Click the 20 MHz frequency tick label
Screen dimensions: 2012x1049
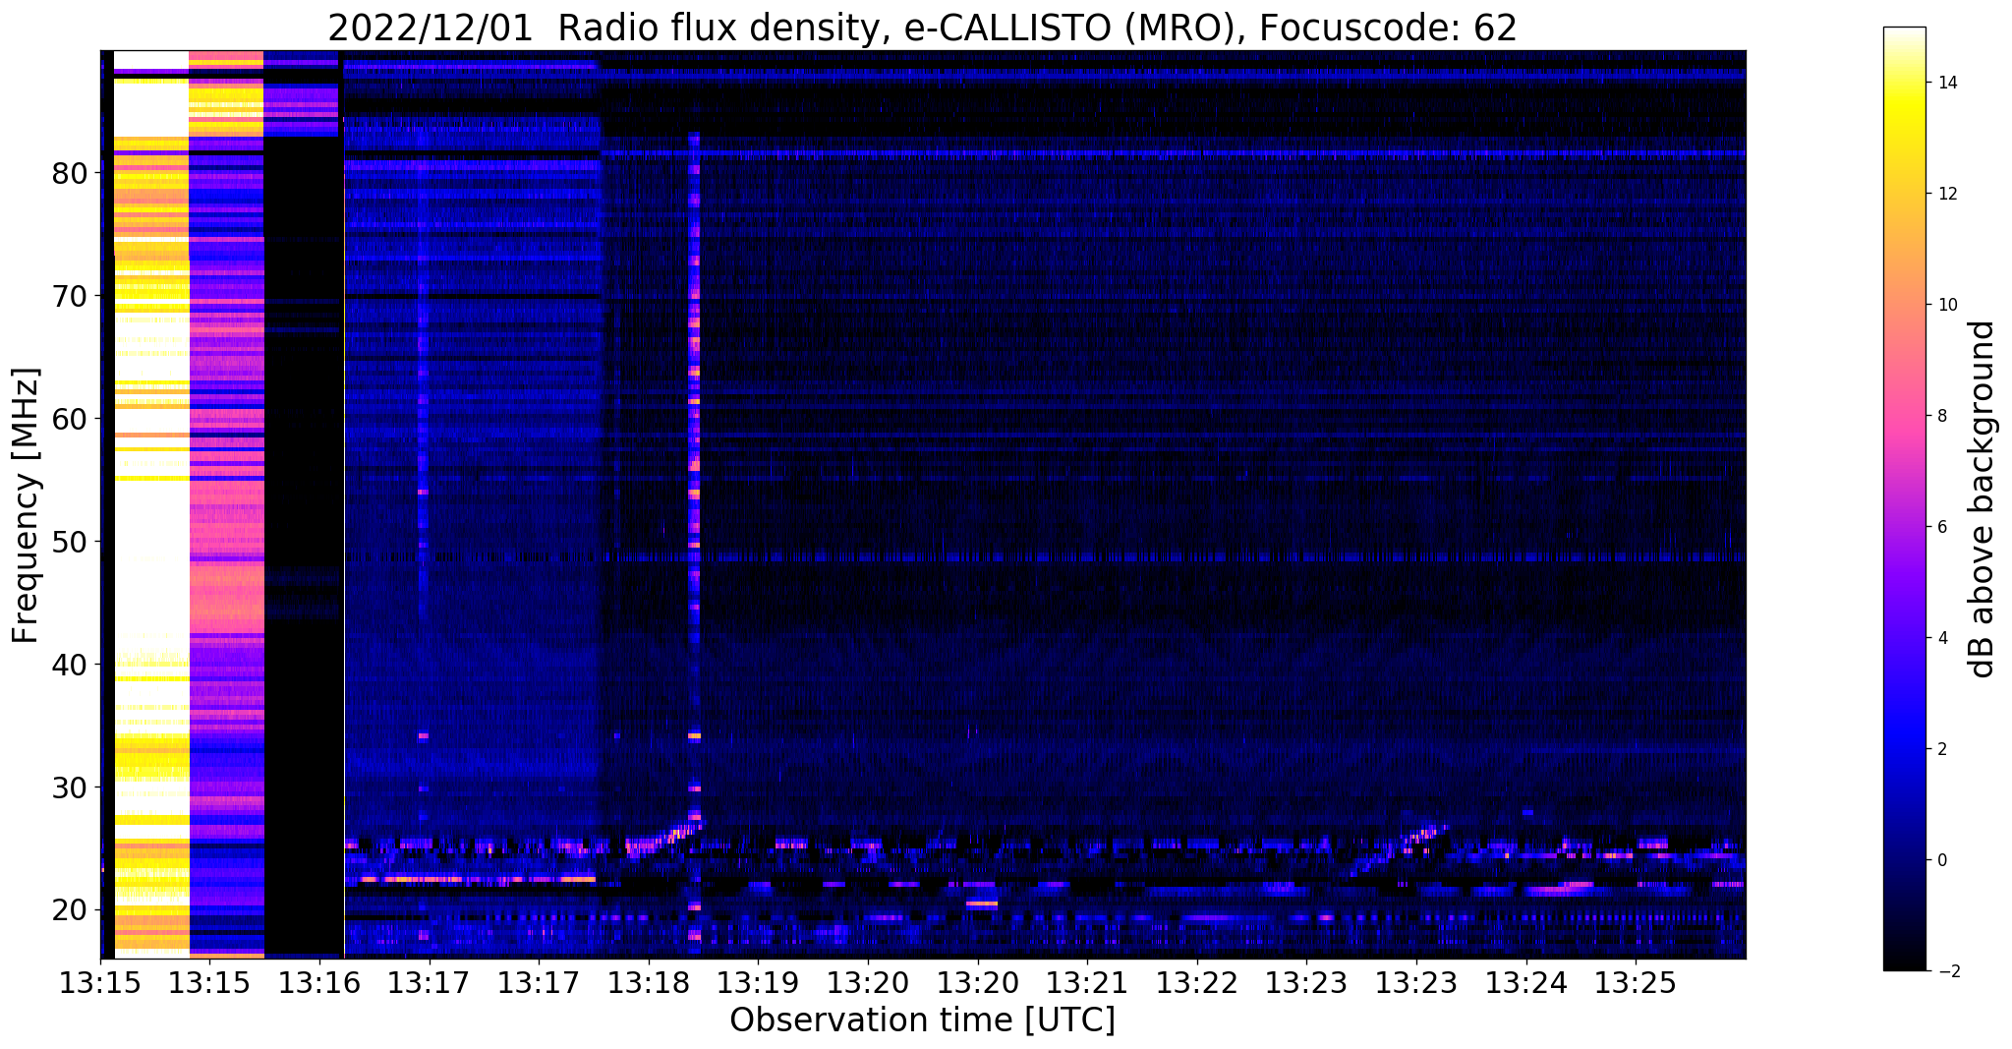tap(70, 910)
